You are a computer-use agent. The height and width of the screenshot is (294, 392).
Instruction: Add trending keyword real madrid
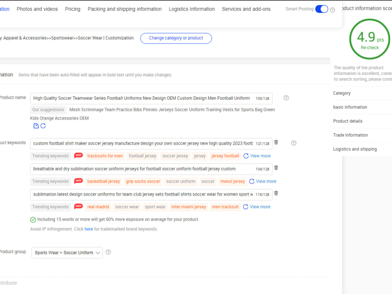click(98, 207)
